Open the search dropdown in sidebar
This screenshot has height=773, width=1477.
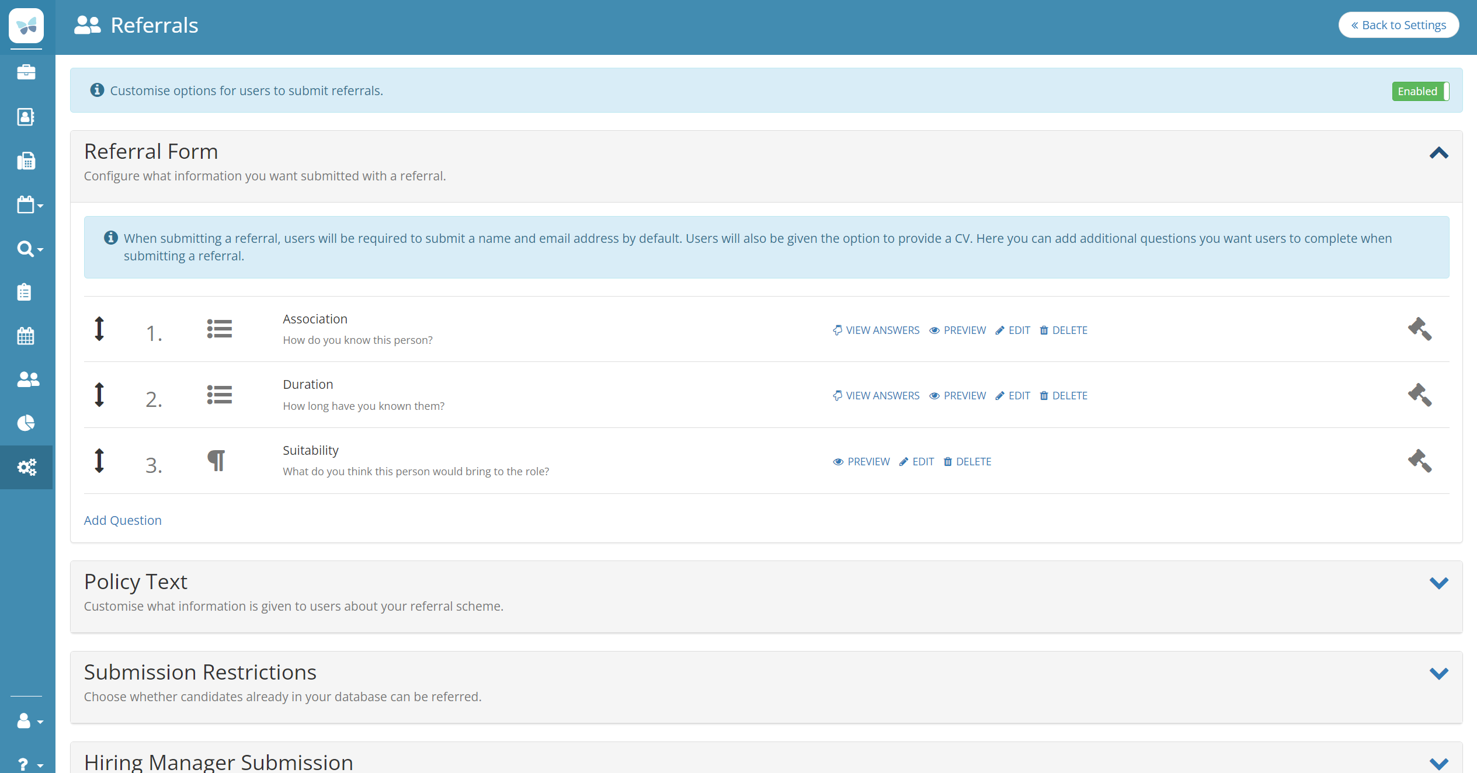point(29,249)
